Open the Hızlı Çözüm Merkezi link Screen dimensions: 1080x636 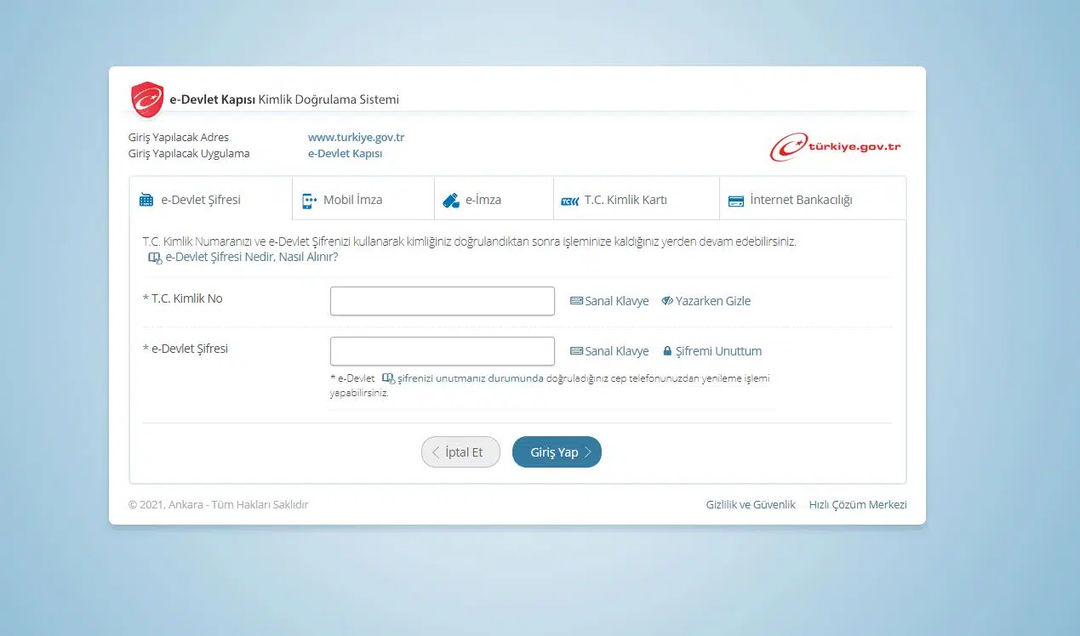coord(858,504)
